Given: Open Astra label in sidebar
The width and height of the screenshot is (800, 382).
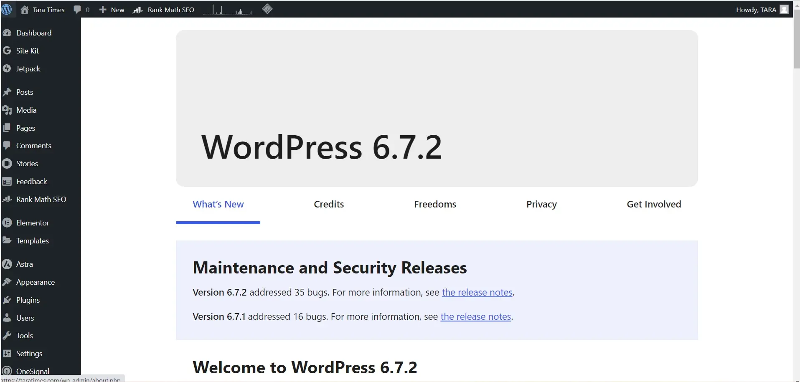Looking at the screenshot, I should [25, 264].
